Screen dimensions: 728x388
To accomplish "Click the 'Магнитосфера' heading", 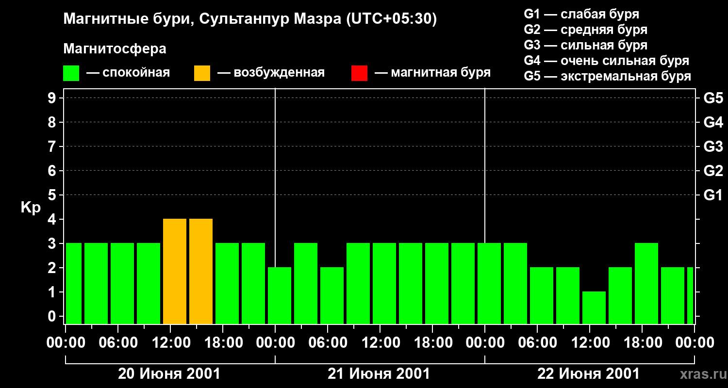I will point(115,49).
